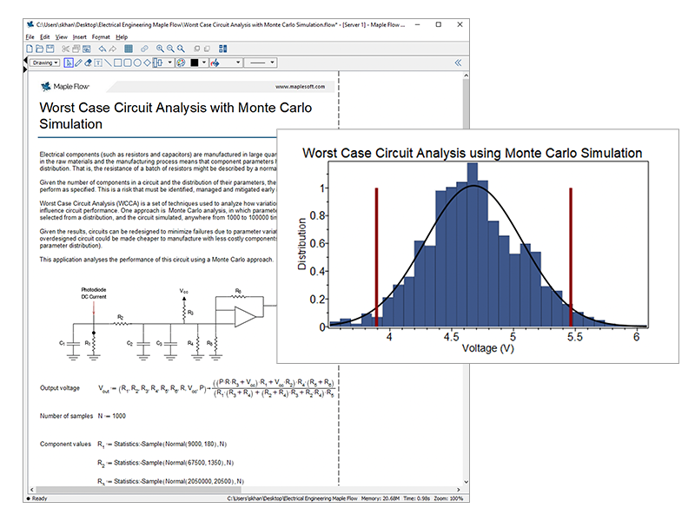The image size is (695, 521).
Task: Select the eraser tool
Action: click(89, 63)
